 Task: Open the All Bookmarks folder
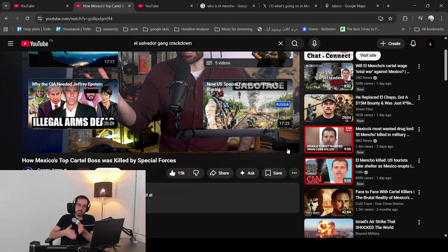pyautogui.click(x=429, y=29)
